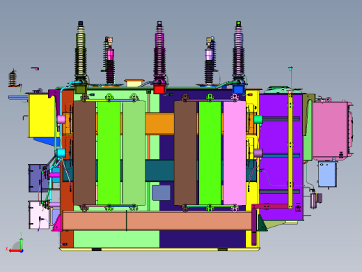Select the olive terminal box under left bushing
The height and width of the screenshot is (272, 362).
[80, 89]
